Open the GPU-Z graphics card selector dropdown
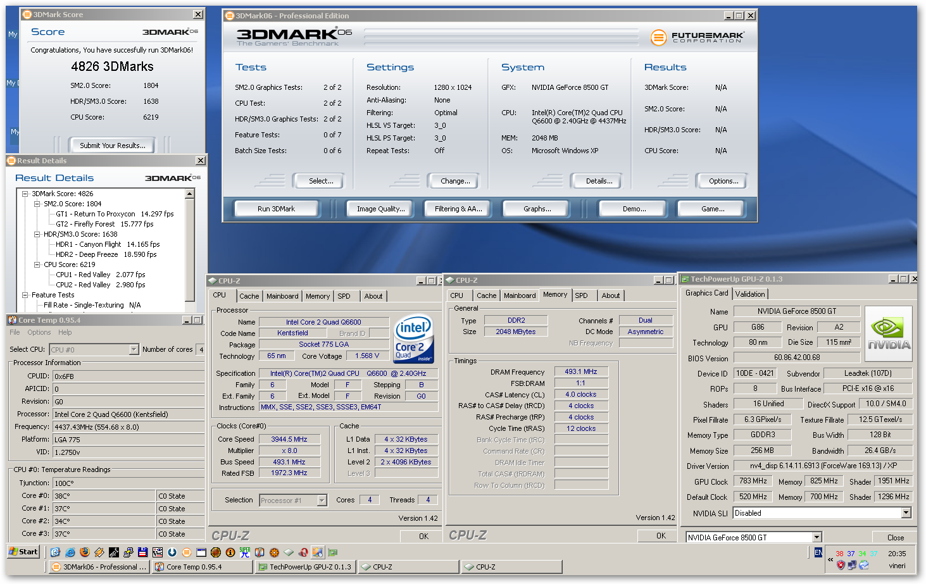Viewport: 926px width, 584px height. 817,537
